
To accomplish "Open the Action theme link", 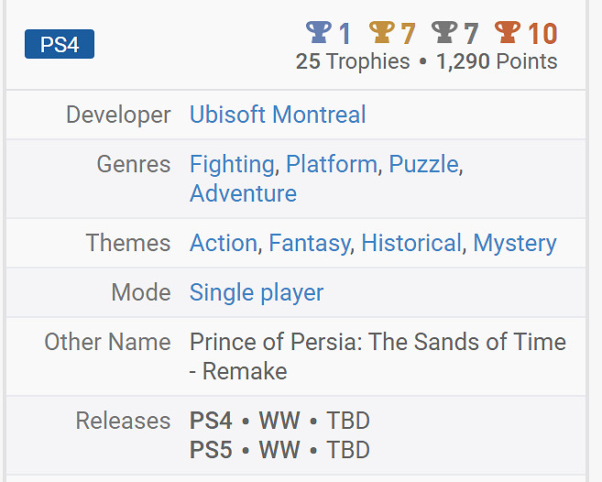I will coord(223,243).
